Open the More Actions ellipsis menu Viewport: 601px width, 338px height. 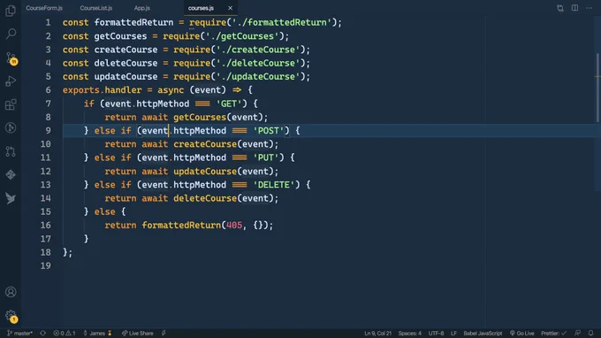tap(590, 8)
